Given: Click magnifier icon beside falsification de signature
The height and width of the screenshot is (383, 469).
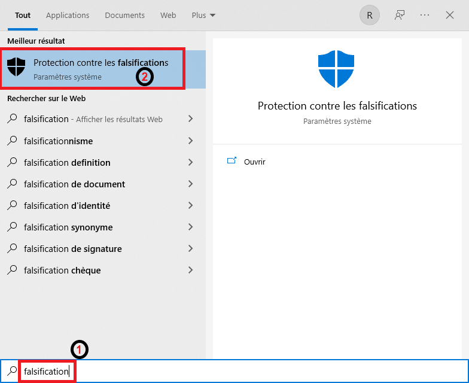Looking at the screenshot, I should tap(12, 248).
